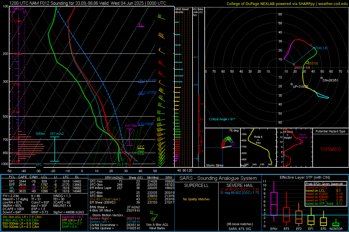The width and height of the screenshot is (349, 232).
Task: Click the WNDG = 1.3 value
Action: click(x=62, y=196)
